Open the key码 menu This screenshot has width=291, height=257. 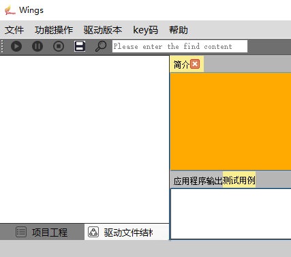tap(145, 30)
